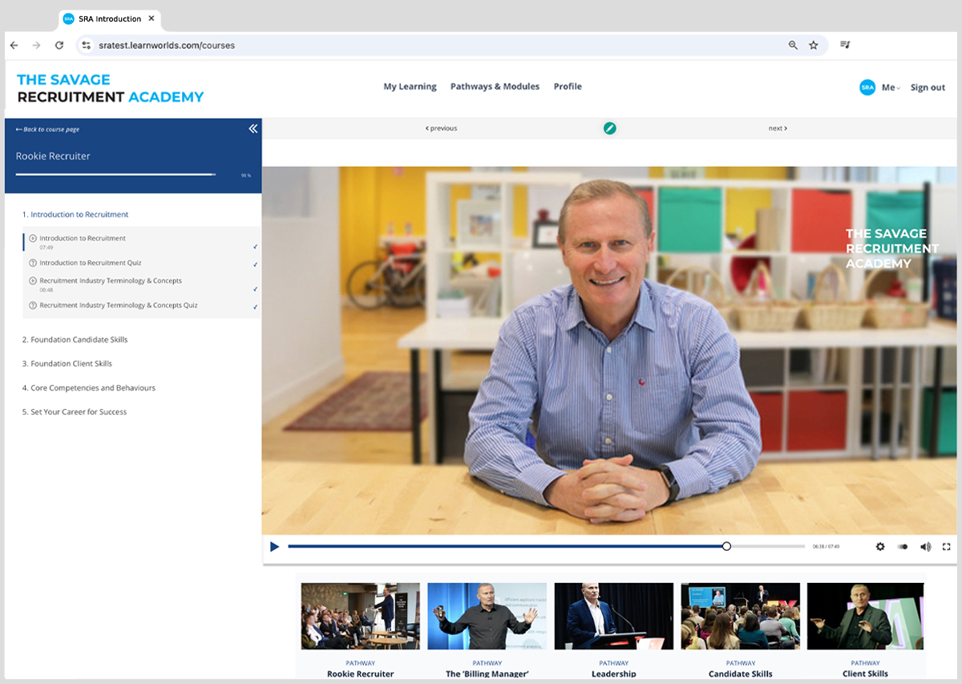Click the Rookie Recruiter course title
The width and height of the screenshot is (962, 684).
53,156
